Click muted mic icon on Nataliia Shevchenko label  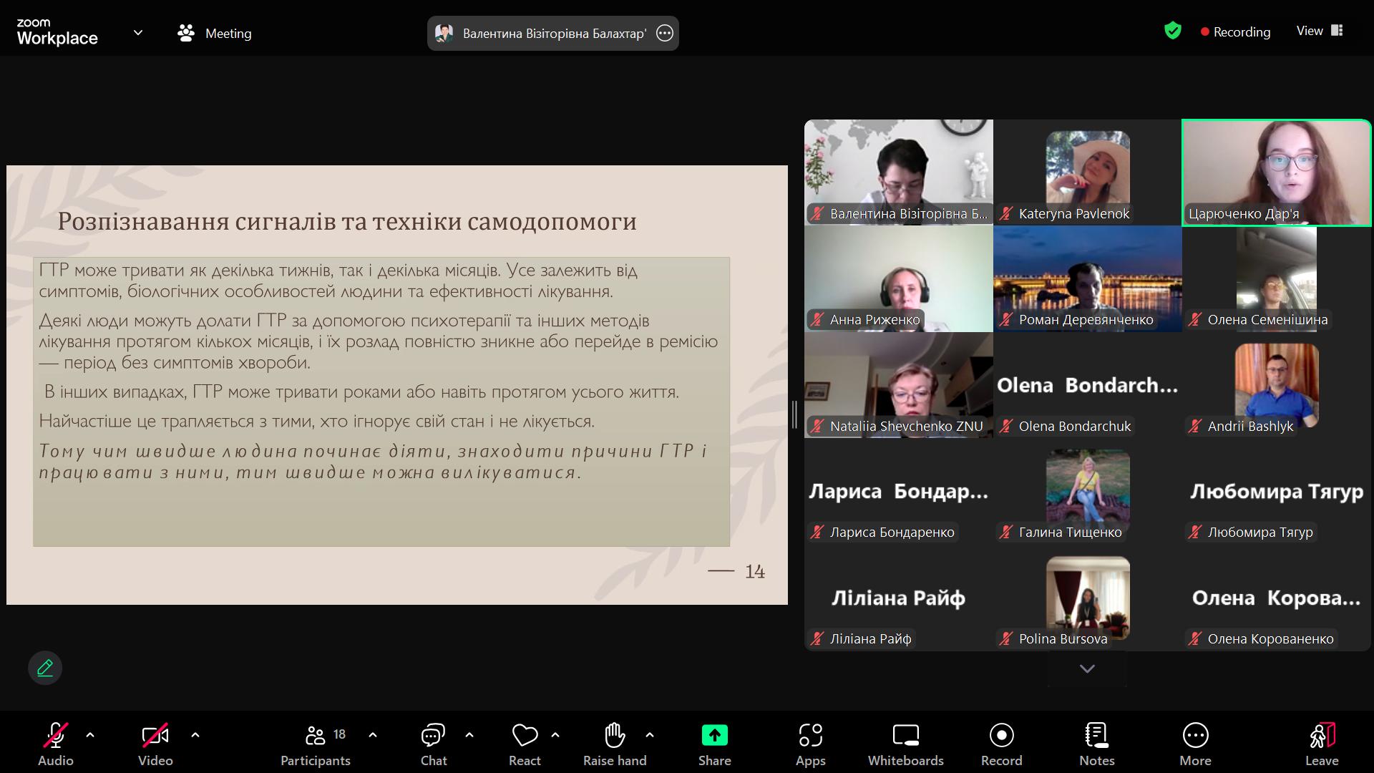click(x=817, y=426)
